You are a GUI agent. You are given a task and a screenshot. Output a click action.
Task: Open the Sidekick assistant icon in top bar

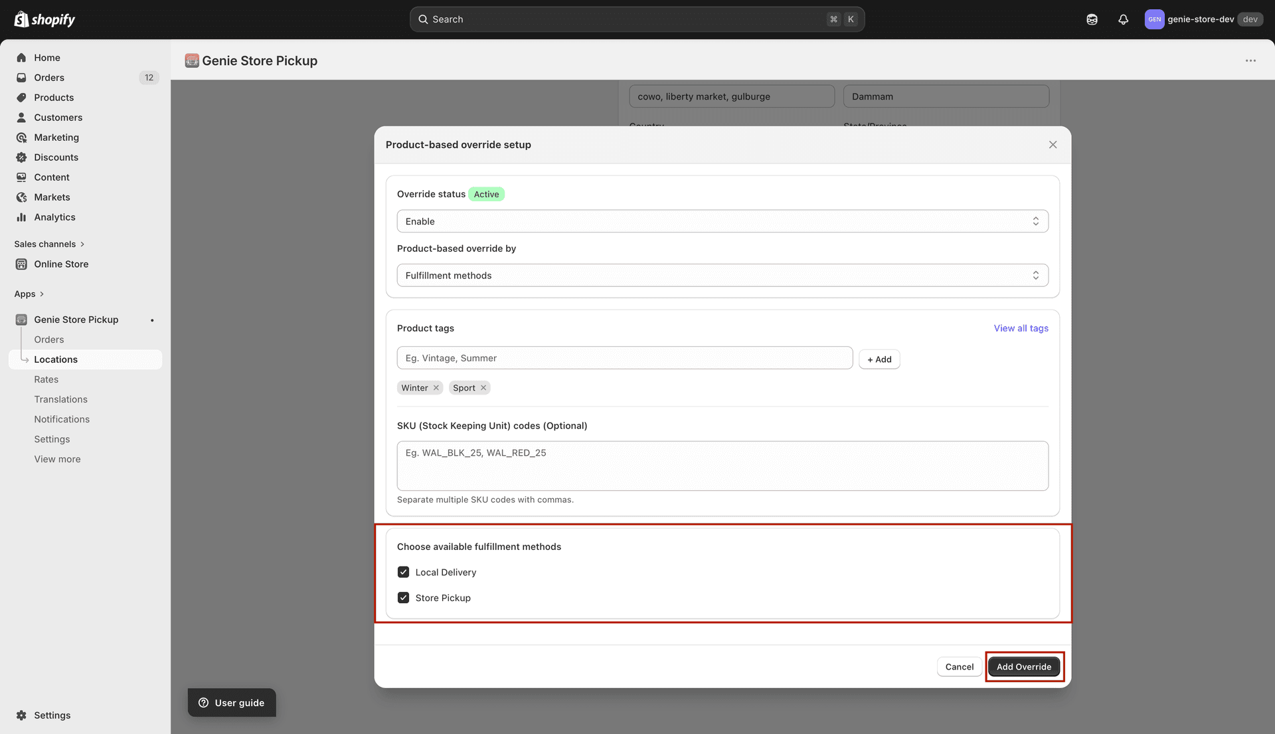[x=1092, y=19]
